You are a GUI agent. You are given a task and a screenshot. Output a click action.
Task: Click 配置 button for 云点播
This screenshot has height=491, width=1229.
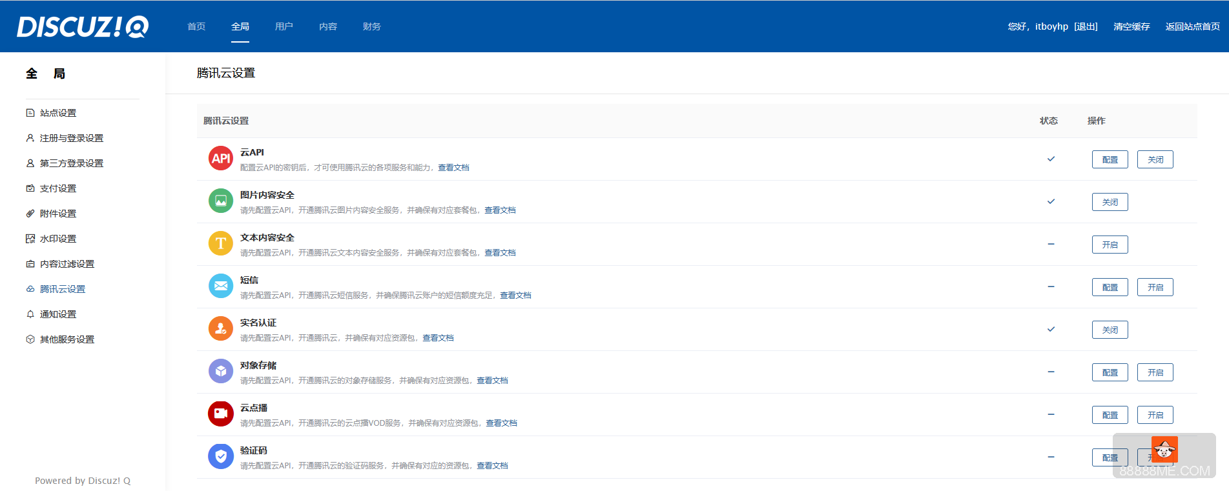point(1110,415)
